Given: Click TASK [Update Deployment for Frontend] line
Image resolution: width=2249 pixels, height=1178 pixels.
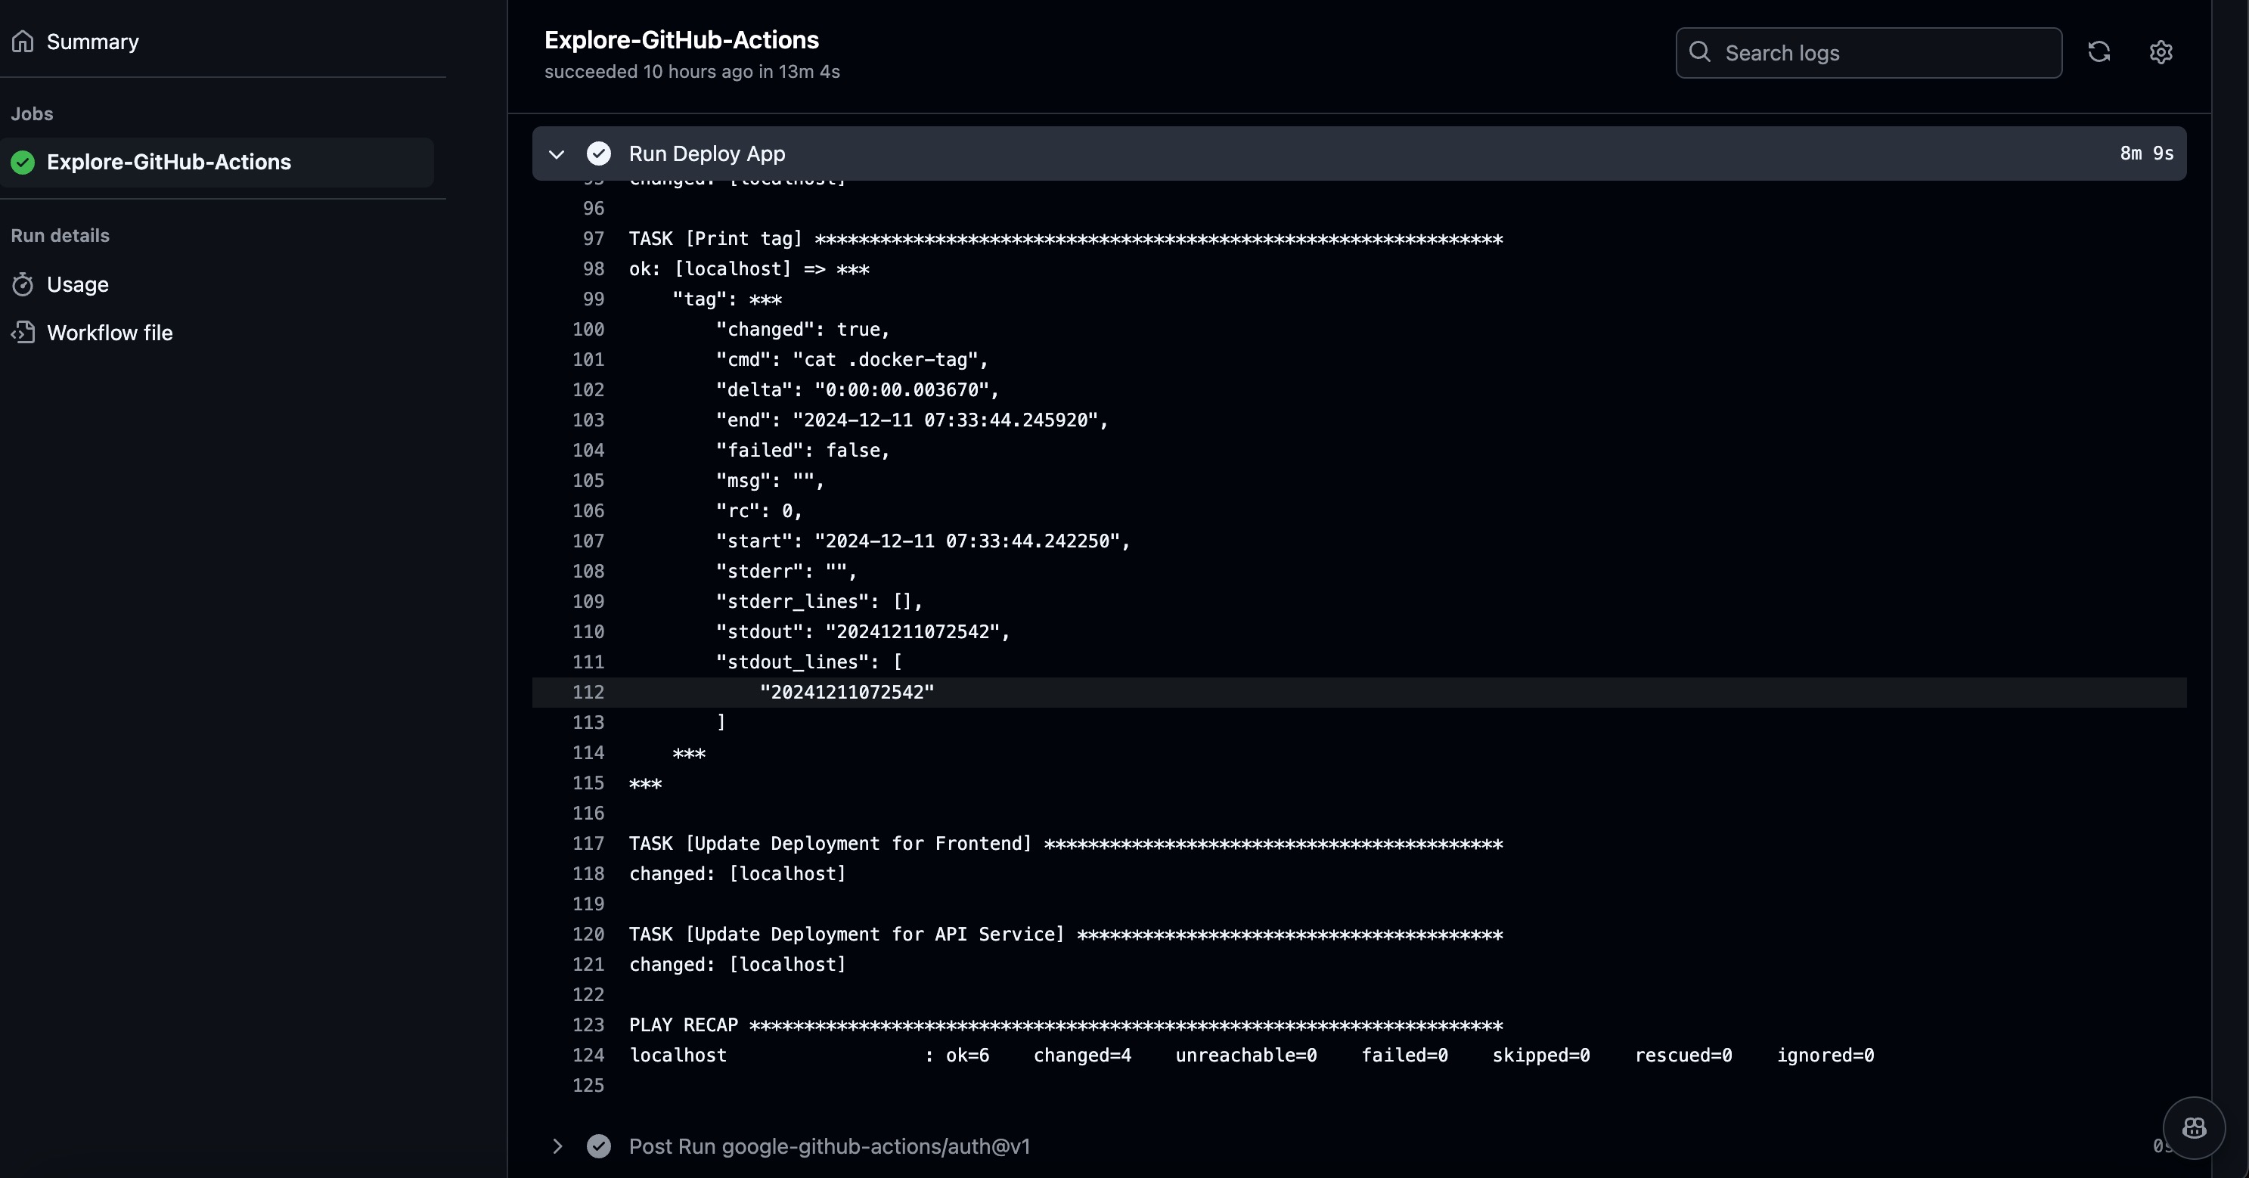Looking at the screenshot, I should [1066, 844].
